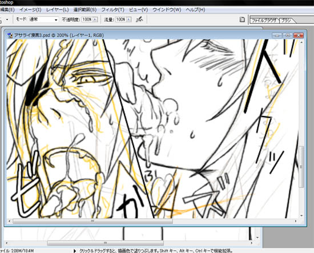Click the アサライ漫画3.psd document icon
Viewport: 314px width, 253px height.
10,35
